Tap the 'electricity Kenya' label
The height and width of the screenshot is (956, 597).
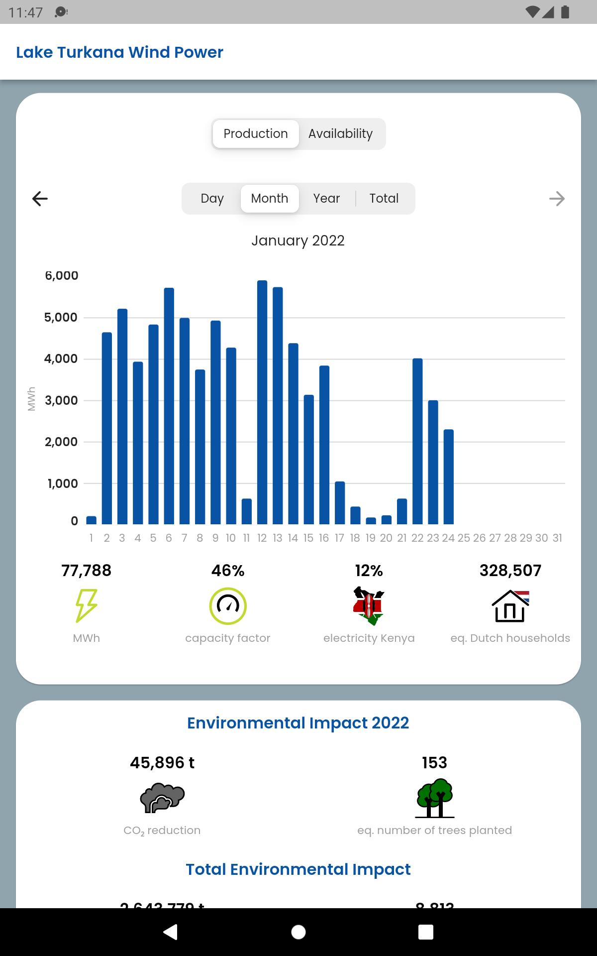point(369,638)
